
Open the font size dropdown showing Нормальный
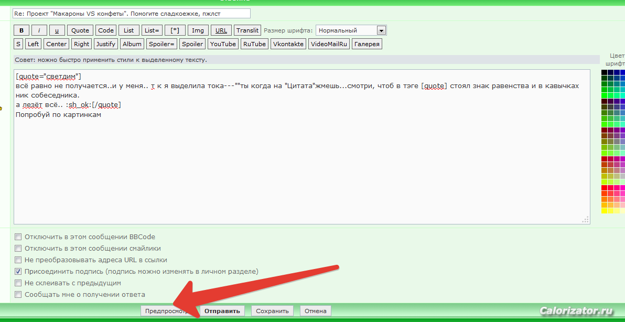pos(351,30)
